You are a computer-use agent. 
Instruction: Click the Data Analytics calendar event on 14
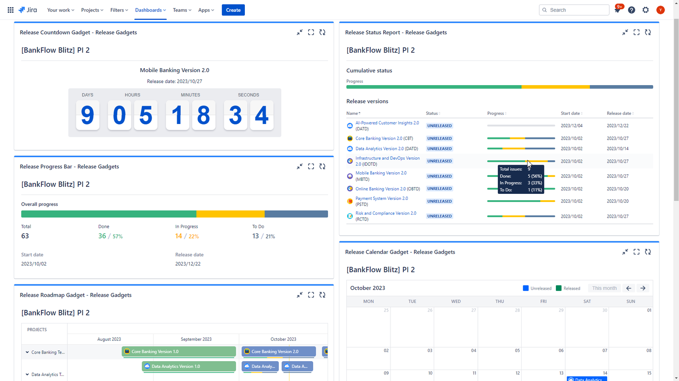click(587, 379)
